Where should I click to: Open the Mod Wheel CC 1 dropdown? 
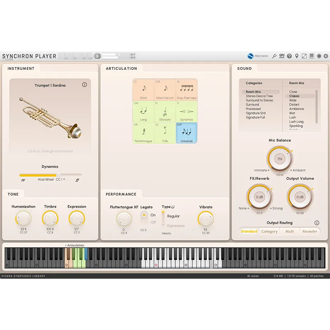(x=61, y=179)
